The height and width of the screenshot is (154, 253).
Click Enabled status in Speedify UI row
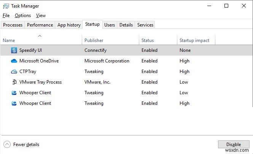coord(150,50)
